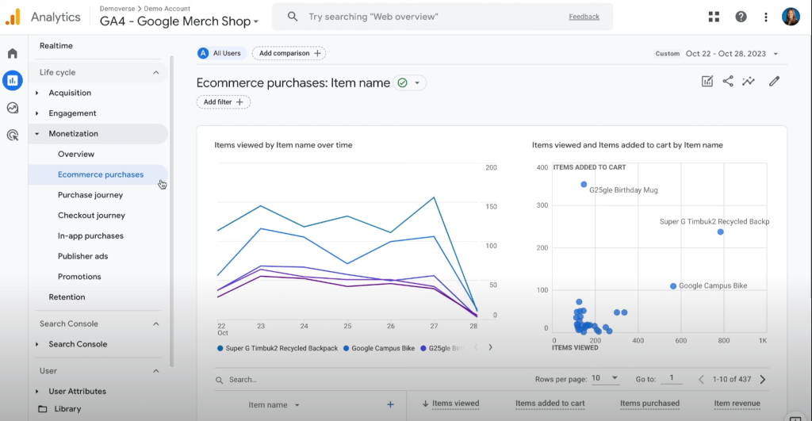812x421 pixels.
Task: Click the search magnifier icon in top bar
Action: tap(293, 17)
